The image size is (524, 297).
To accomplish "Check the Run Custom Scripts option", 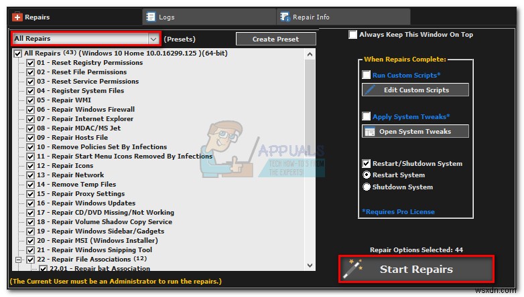I will [367, 75].
